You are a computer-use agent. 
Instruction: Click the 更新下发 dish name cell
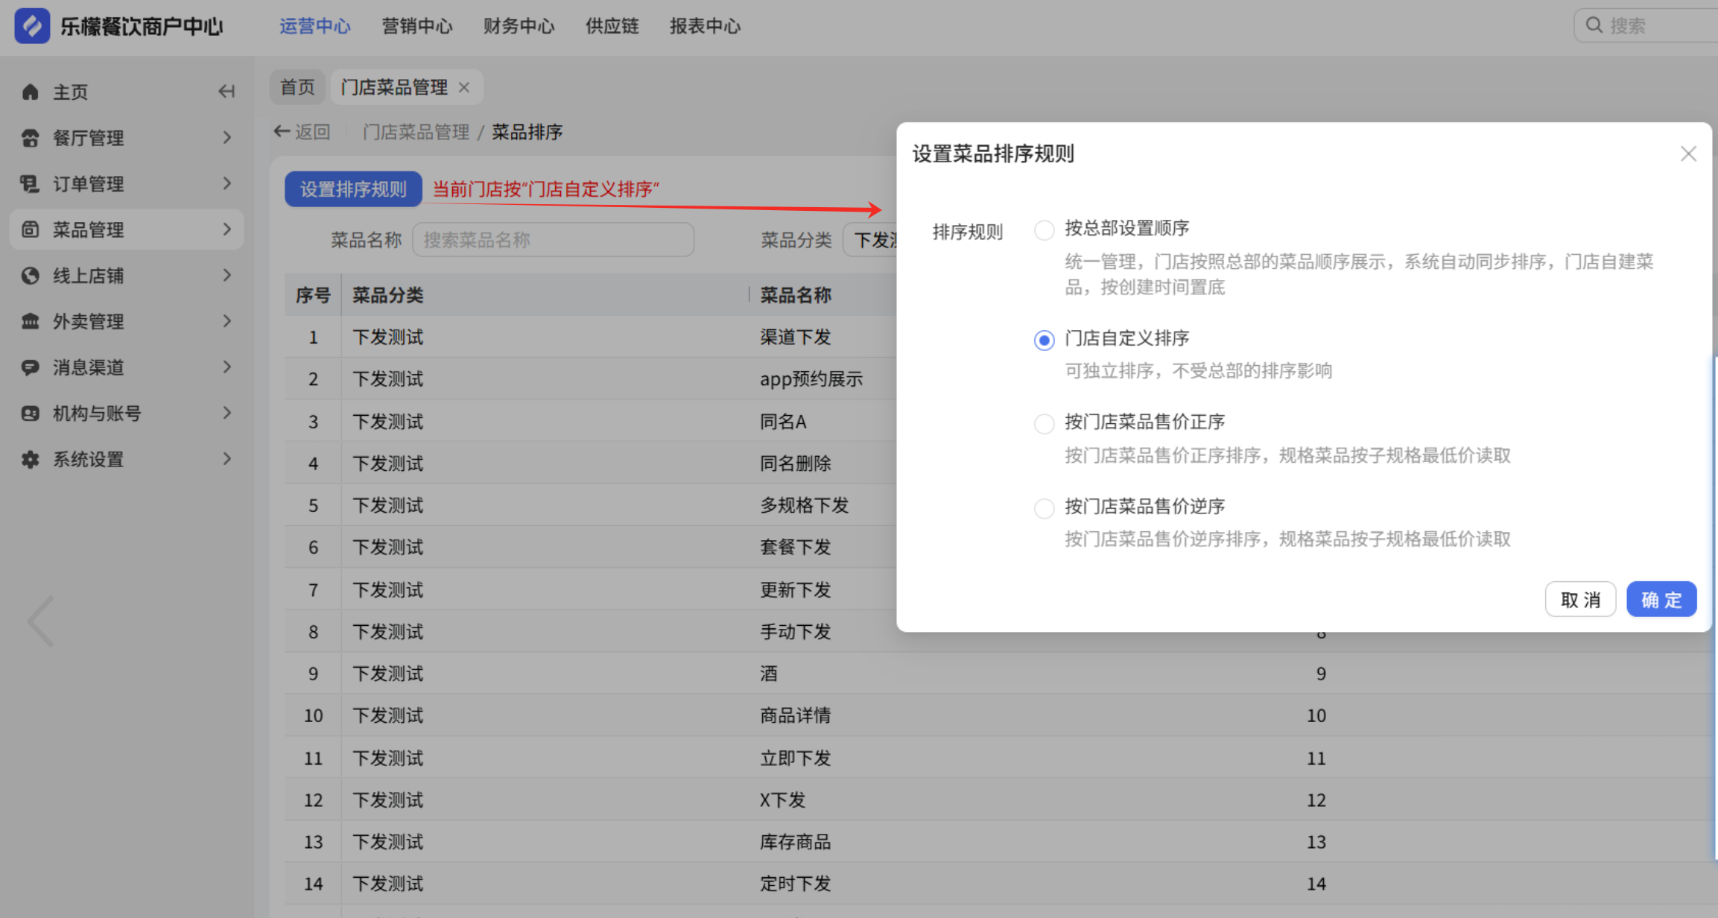795,590
